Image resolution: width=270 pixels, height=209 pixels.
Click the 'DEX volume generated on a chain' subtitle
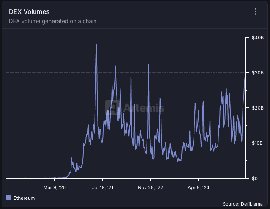[x=53, y=21]
